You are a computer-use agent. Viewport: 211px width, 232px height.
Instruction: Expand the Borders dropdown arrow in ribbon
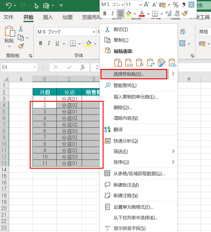point(80,44)
